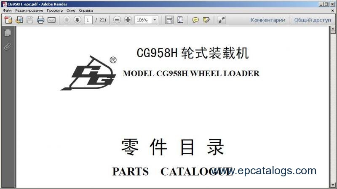This screenshot has height=189, width=337.
Task: Open the Справка menu
Action: coord(86,10)
